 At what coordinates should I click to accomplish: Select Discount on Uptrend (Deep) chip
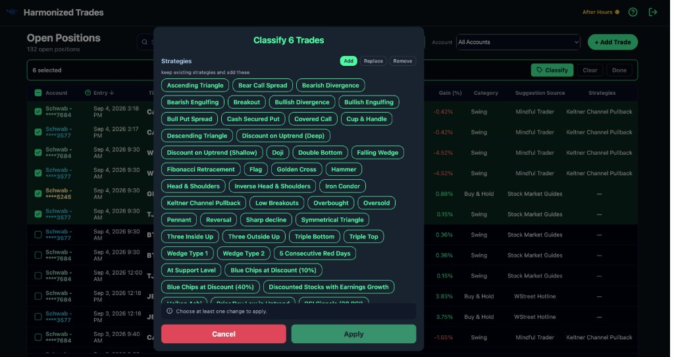coord(283,136)
